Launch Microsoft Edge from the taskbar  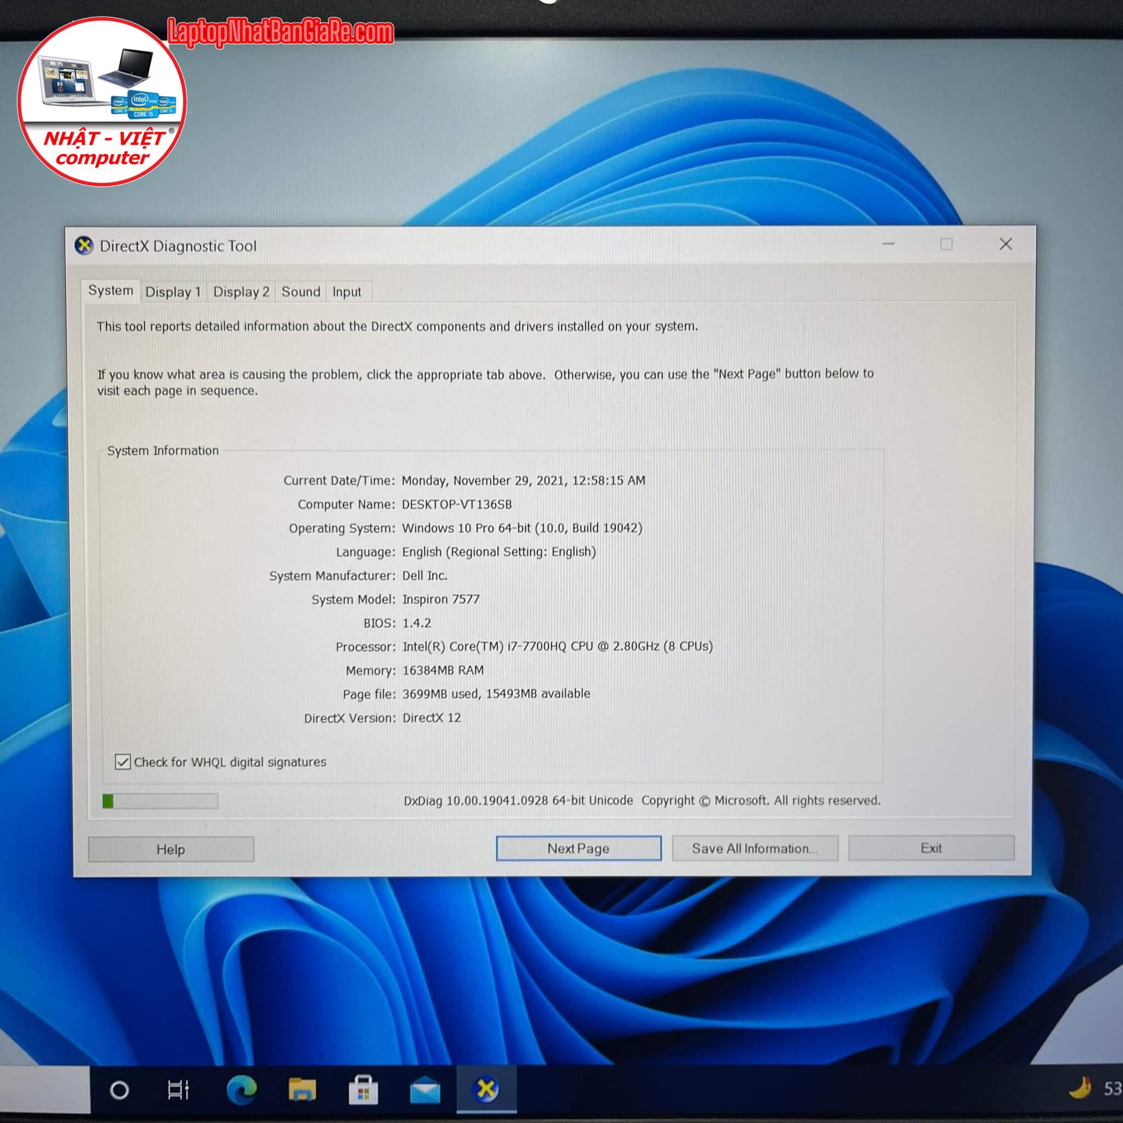[x=241, y=1090]
